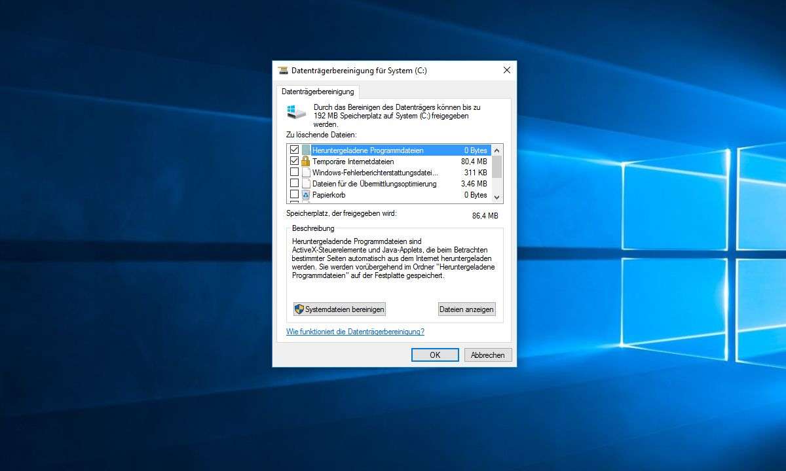Screen dimensions: 786x471
Task: Click the 80,4 MB size value
Action: [x=474, y=161]
